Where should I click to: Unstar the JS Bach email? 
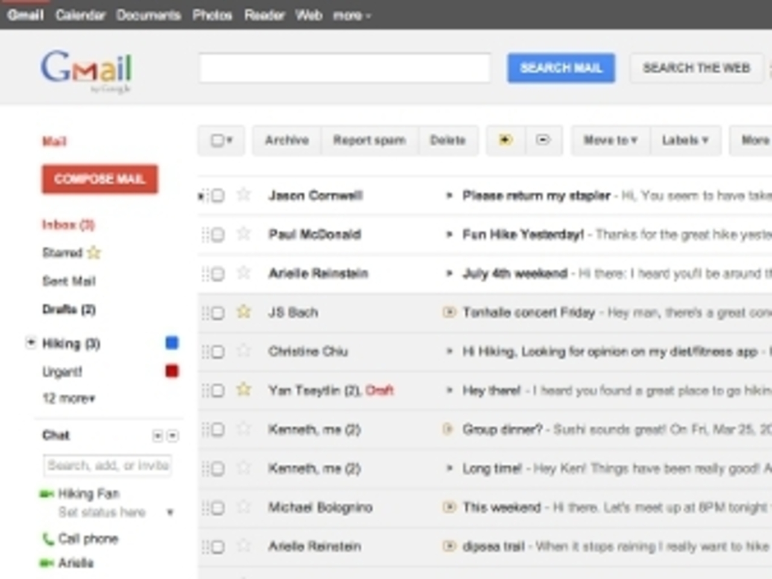tap(244, 311)
